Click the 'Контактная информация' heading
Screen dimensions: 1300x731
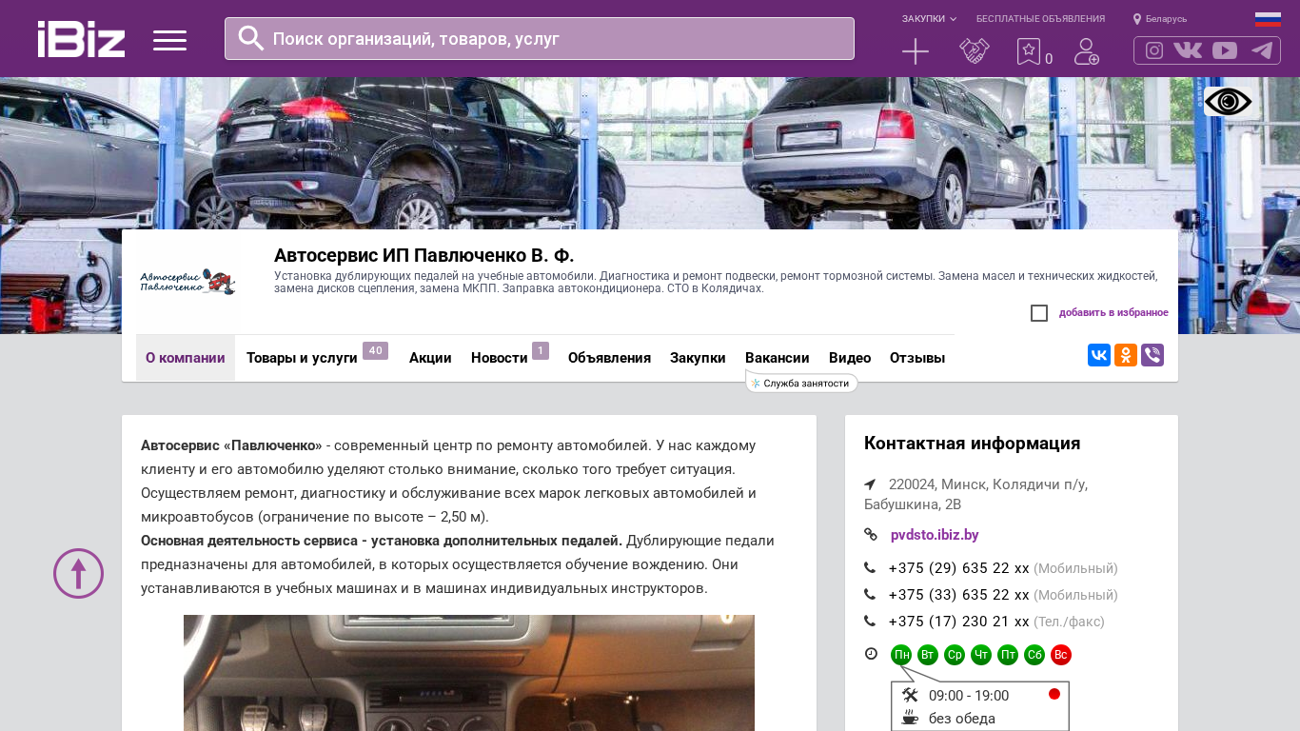tap(973, 444)
